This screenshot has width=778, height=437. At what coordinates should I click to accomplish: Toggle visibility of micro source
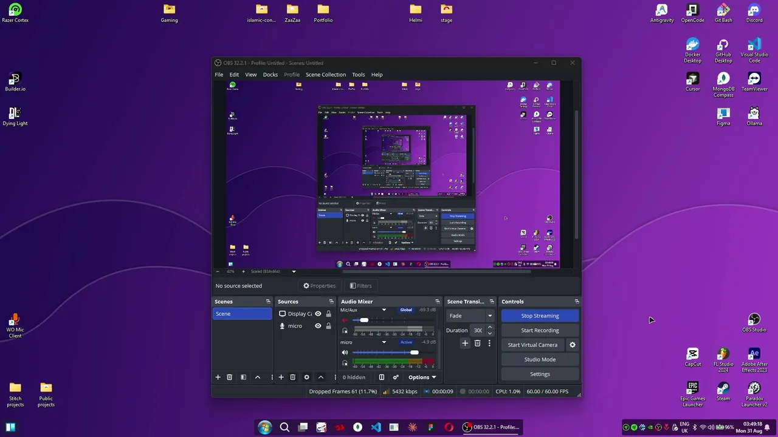tap(318, 326)
